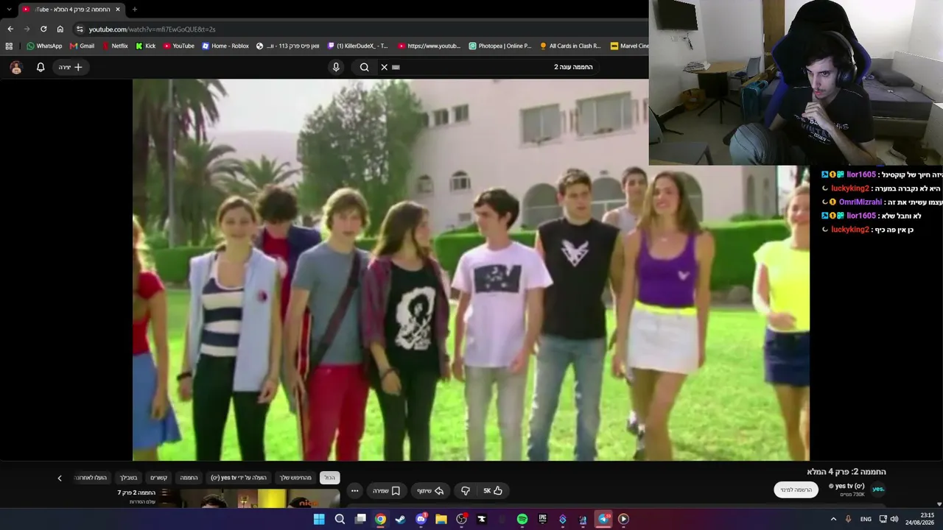Open the Gmail bookmark
The width and height of the screenshot is (943, 530).
82,46
